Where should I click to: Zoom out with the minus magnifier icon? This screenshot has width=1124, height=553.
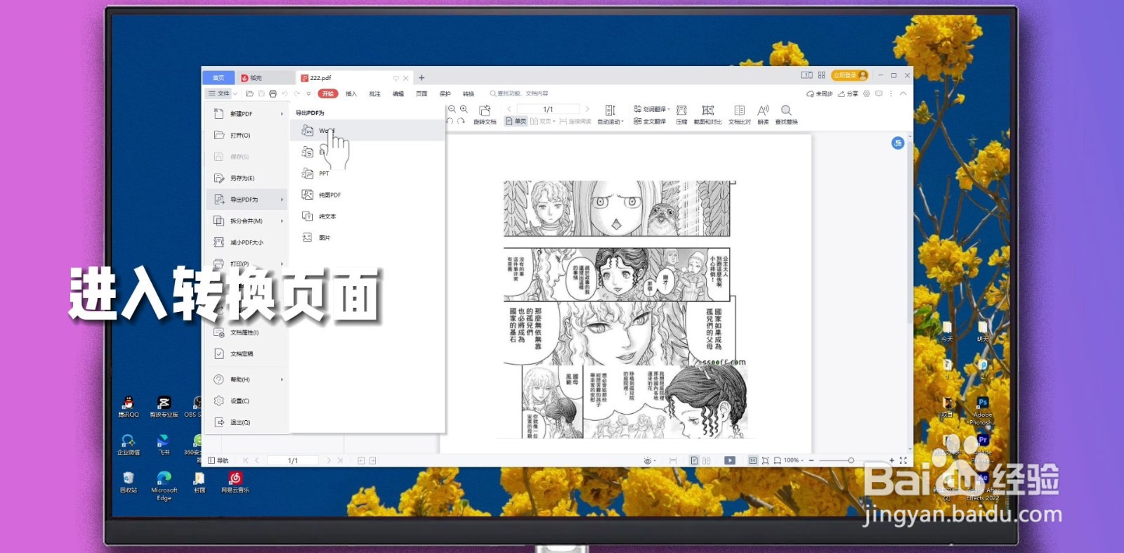point(452,110)
